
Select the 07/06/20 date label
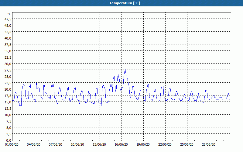(x=56, y=145)
